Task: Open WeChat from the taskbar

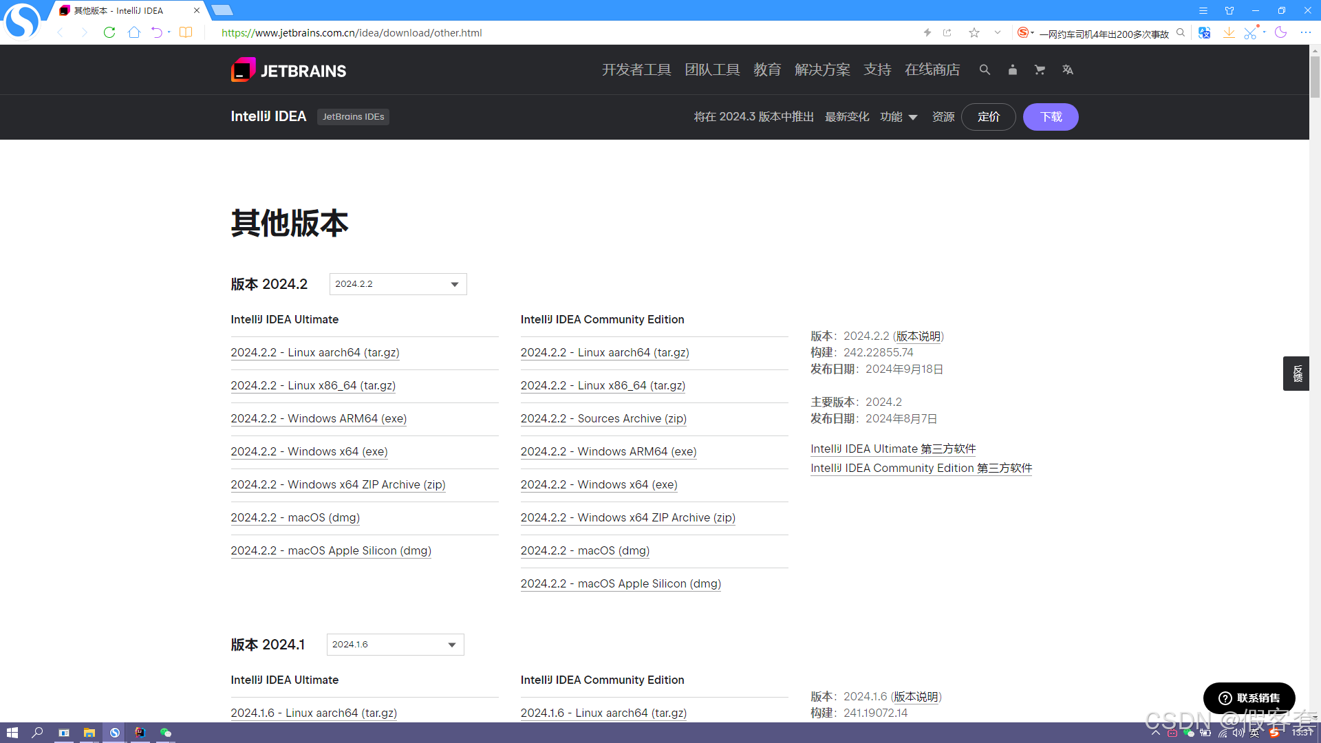Action: [x=166, y=733]
